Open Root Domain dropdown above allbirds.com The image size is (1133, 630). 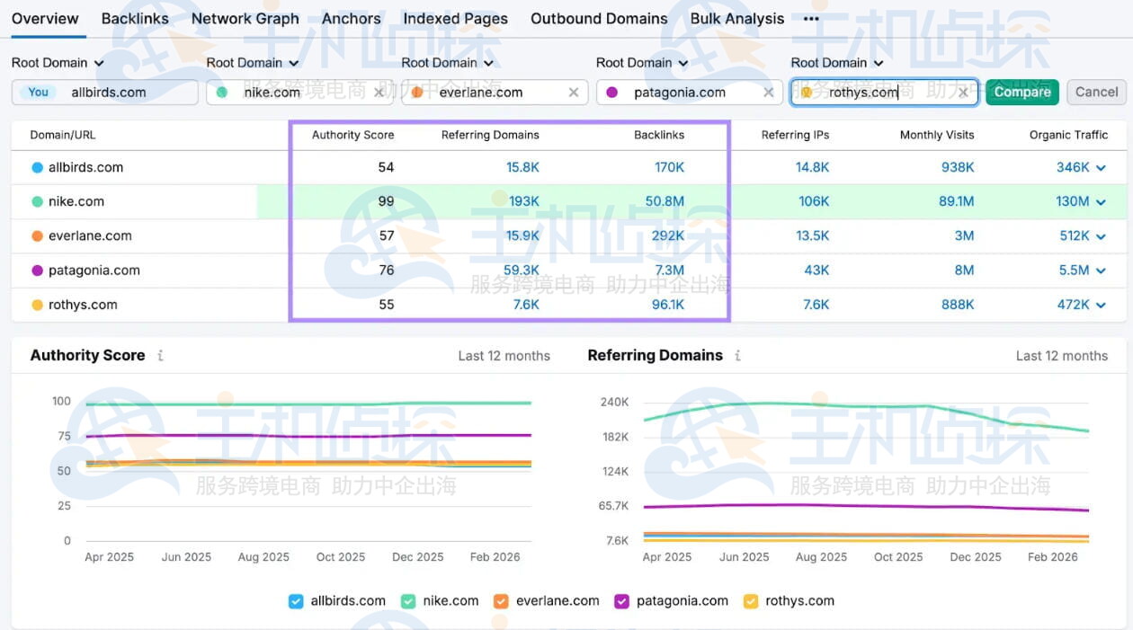tap(58, 63)
